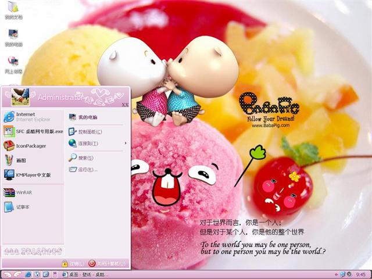Open 我的文档 folder on the desktop

(13, 10)
